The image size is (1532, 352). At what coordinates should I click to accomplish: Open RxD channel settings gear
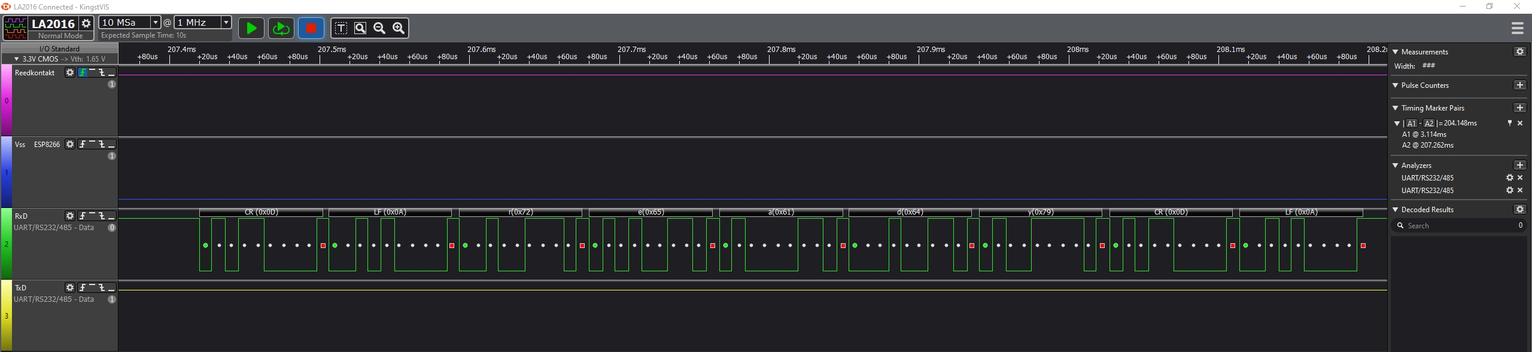coord(70,216)
